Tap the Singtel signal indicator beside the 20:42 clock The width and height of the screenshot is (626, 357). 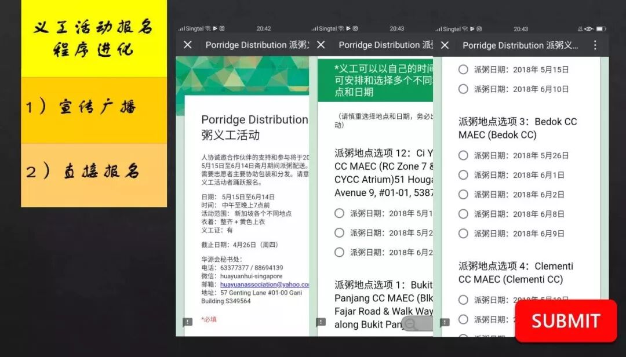(191, 29)
